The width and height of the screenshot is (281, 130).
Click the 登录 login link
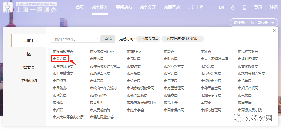(258, 7)
